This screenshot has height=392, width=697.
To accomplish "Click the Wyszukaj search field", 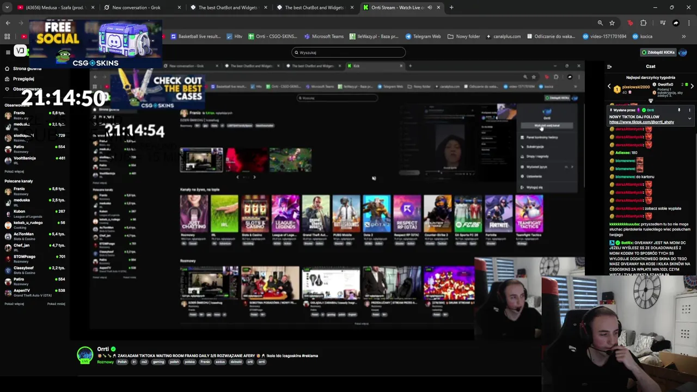I will click(348, 52).
